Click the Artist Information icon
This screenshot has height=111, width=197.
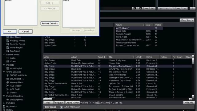61,107
